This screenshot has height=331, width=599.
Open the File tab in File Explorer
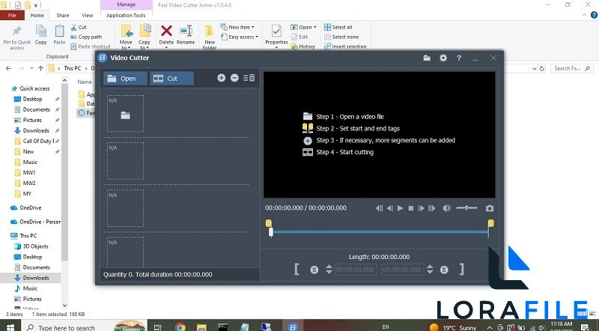12,15
